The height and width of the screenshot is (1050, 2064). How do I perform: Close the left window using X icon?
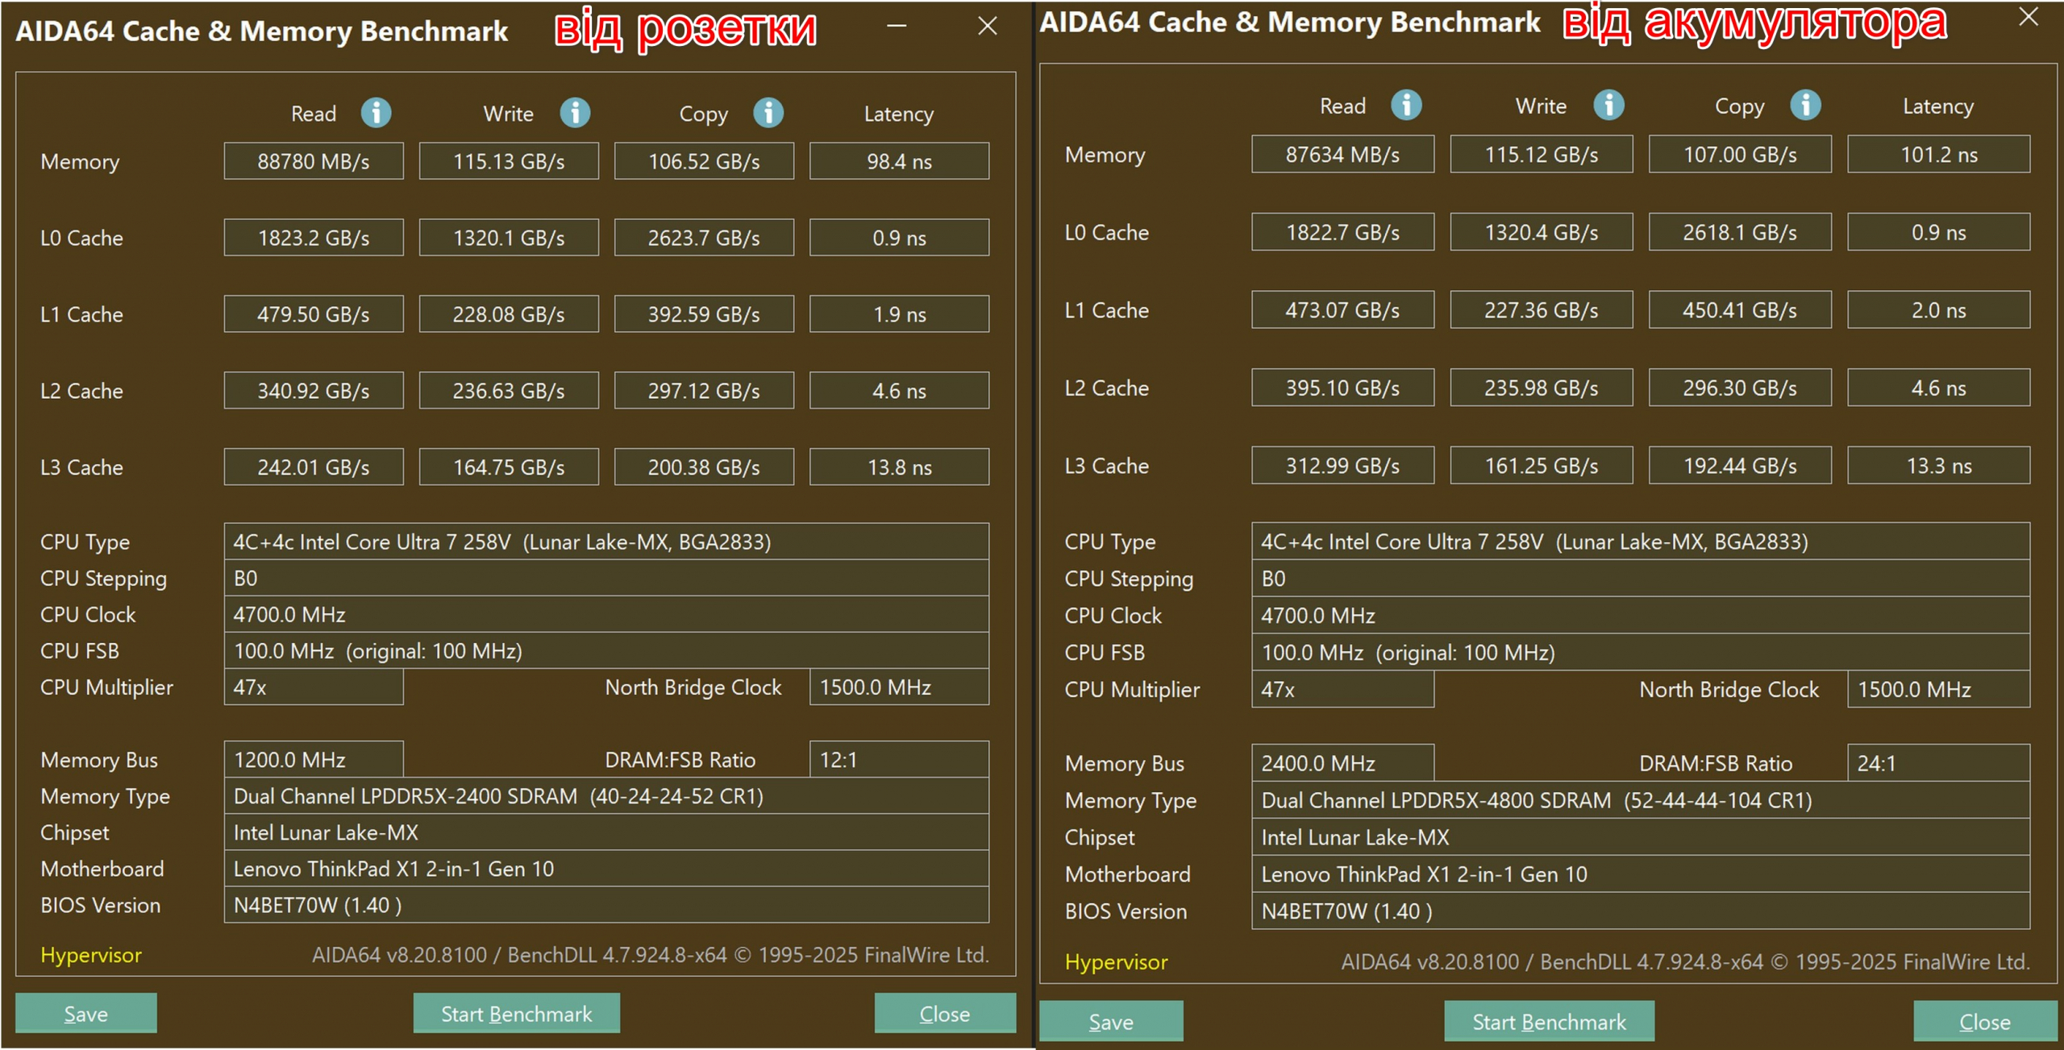click(x=987, y=27)
